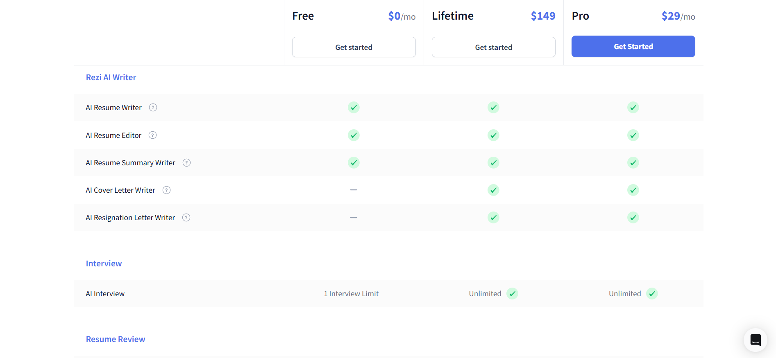Screen dimensions: 776x358
Task: Click the blue Pro Get Started button
Action: coord(633,46)
